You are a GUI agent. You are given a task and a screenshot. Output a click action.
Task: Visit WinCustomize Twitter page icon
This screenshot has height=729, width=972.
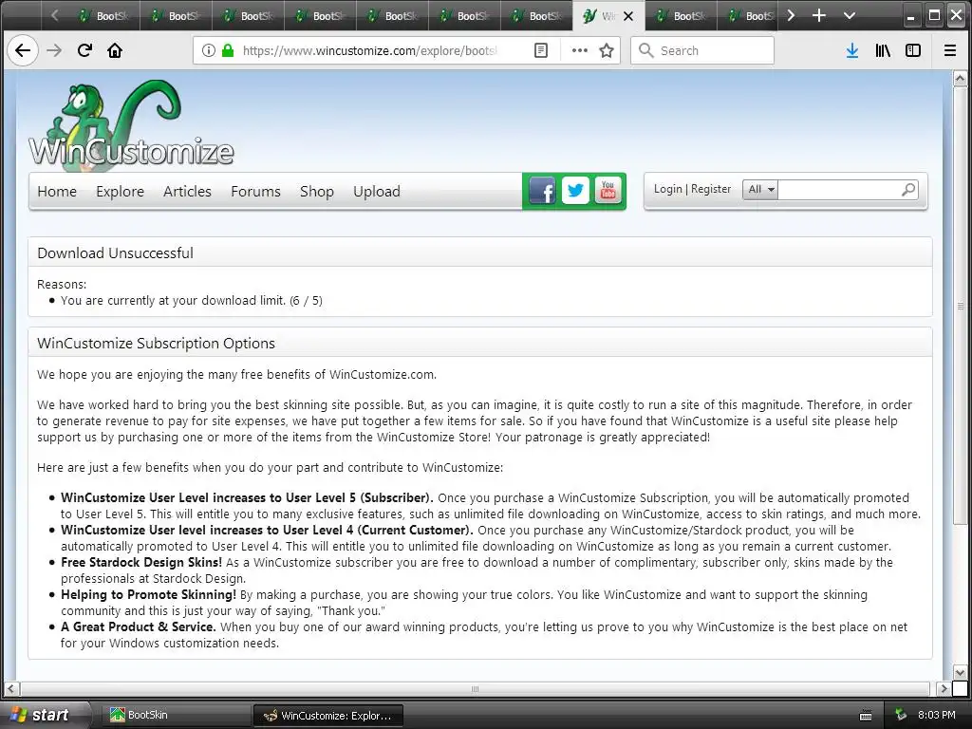point(575,191)
